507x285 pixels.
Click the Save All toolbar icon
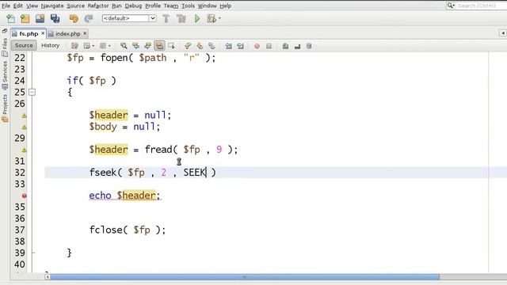pyautogui.click(x=55, y=18)
